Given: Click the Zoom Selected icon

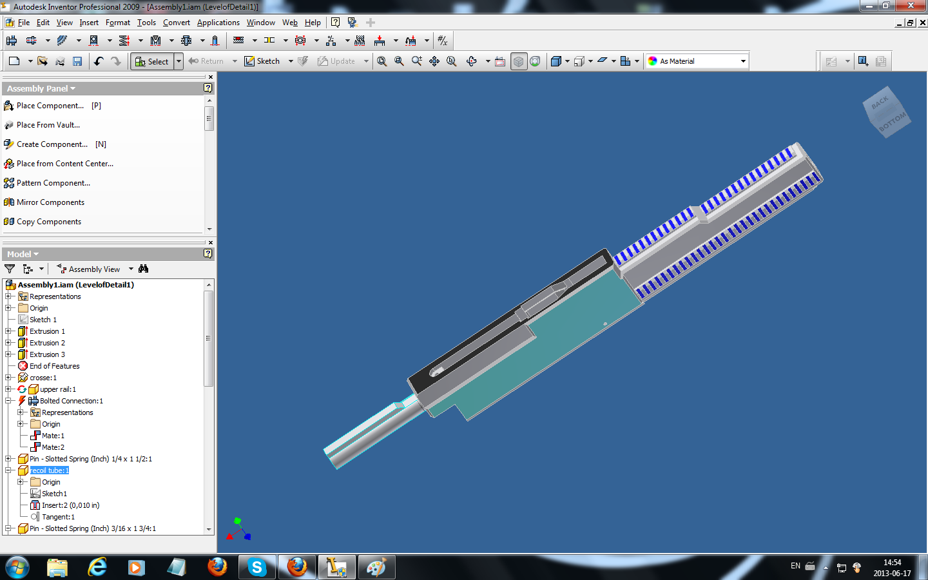Looking at the screenshot, I should click(x=452, y=61).
